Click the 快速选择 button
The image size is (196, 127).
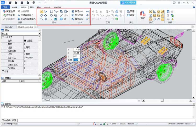tap(9, 11)
